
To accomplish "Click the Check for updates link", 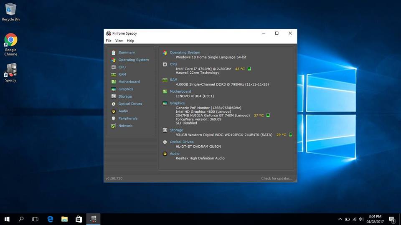I will click(277, 179).
